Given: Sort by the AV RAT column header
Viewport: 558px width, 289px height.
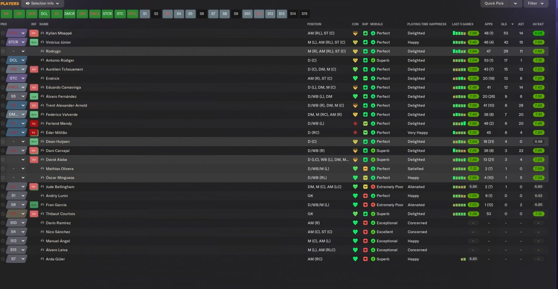Looking at the screenshot, I should [x=538, y=24].
